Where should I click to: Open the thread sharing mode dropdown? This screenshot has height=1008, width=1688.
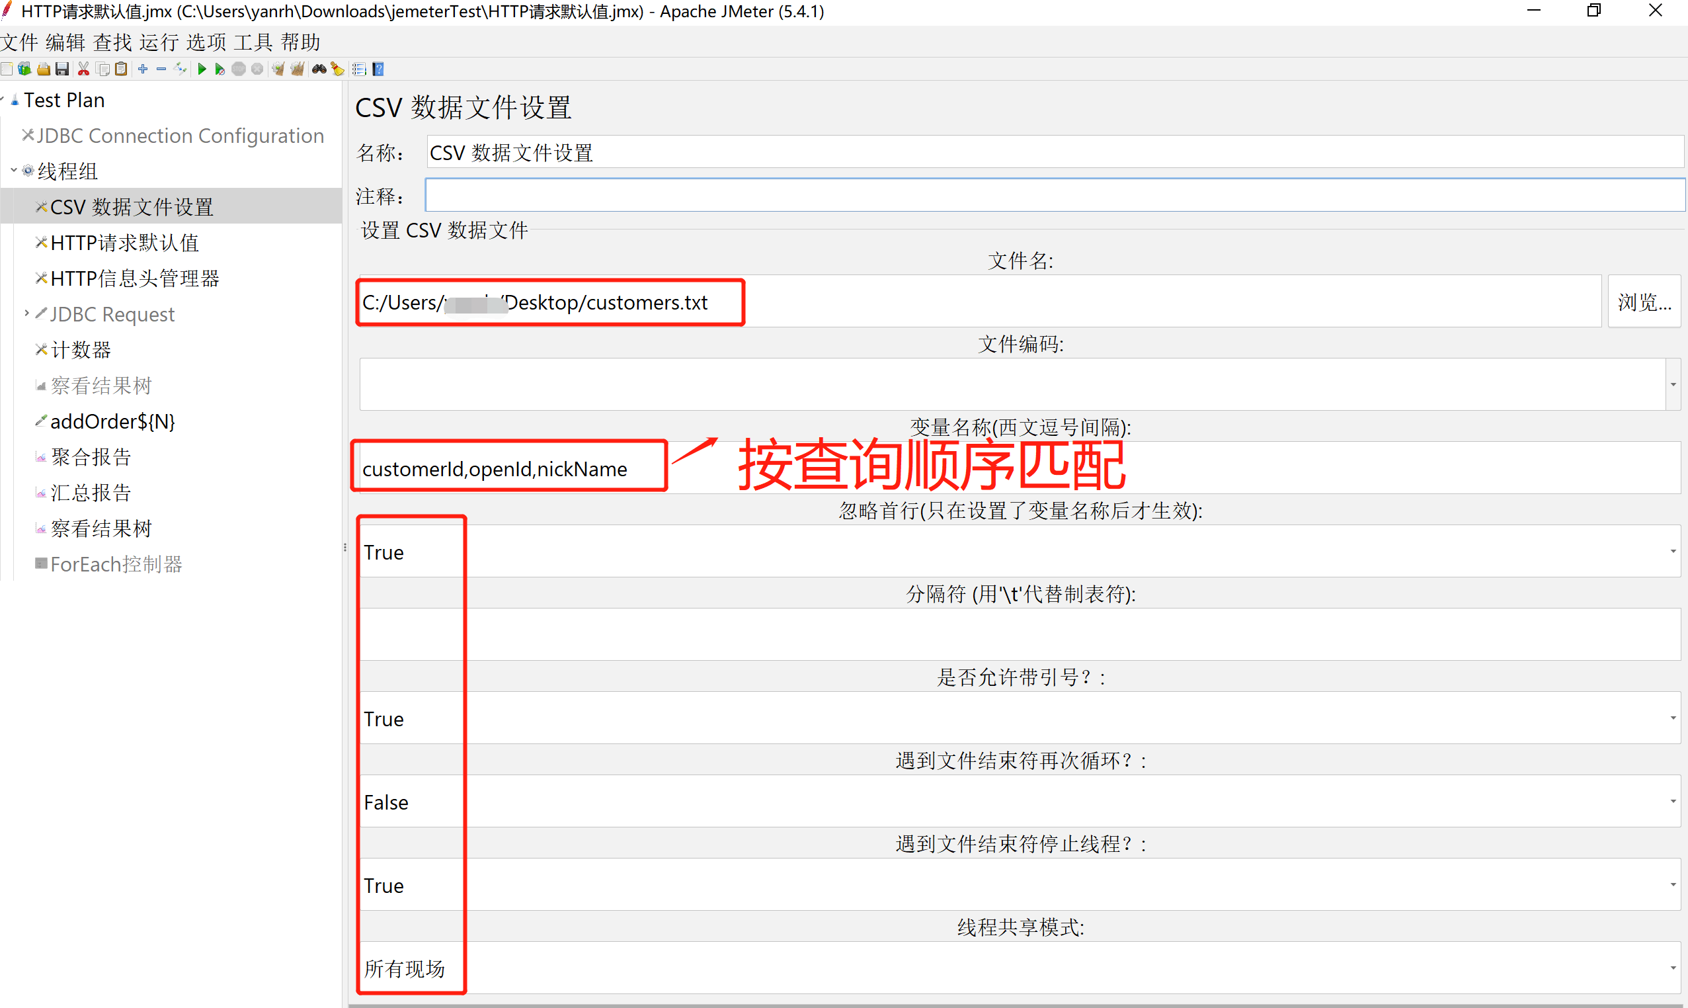[1672, 968]
